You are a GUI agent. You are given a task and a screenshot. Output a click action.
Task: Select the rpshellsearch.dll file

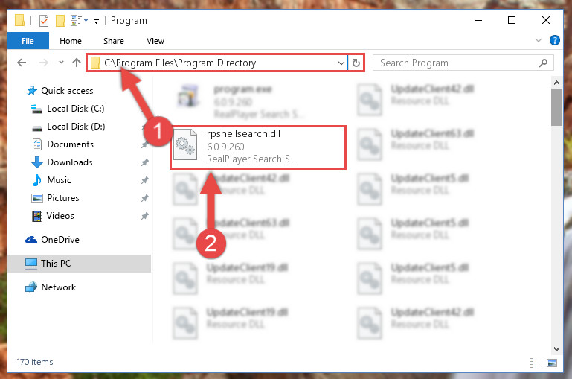258,147
